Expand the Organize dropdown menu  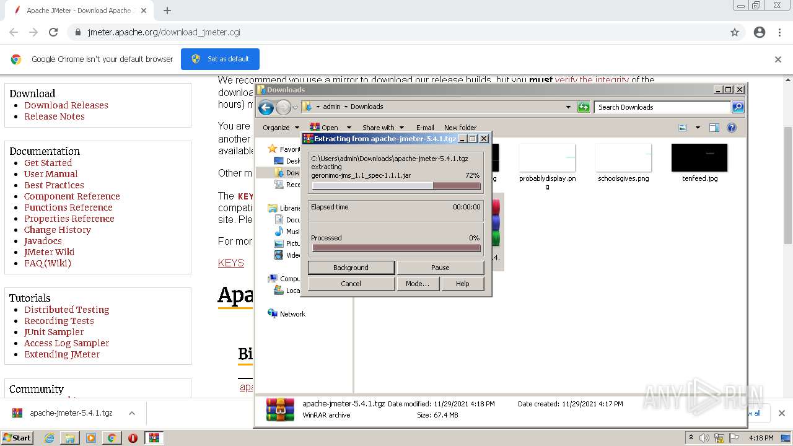pos(281,128)
